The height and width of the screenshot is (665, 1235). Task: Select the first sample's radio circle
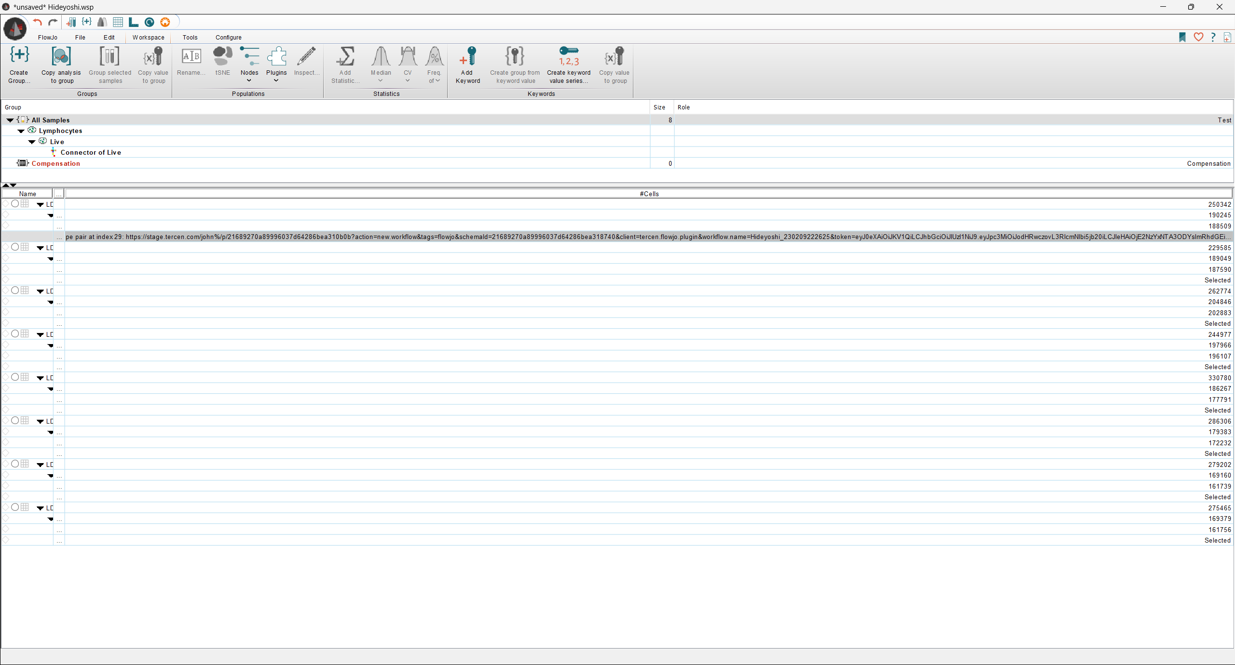click(x=15, y=204)
